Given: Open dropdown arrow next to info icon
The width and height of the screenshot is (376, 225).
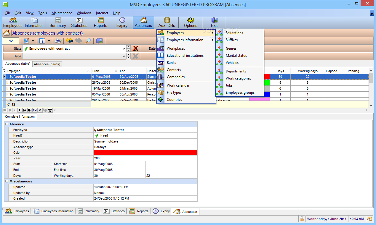Looking at the screenshot, I should coord(49,41).
